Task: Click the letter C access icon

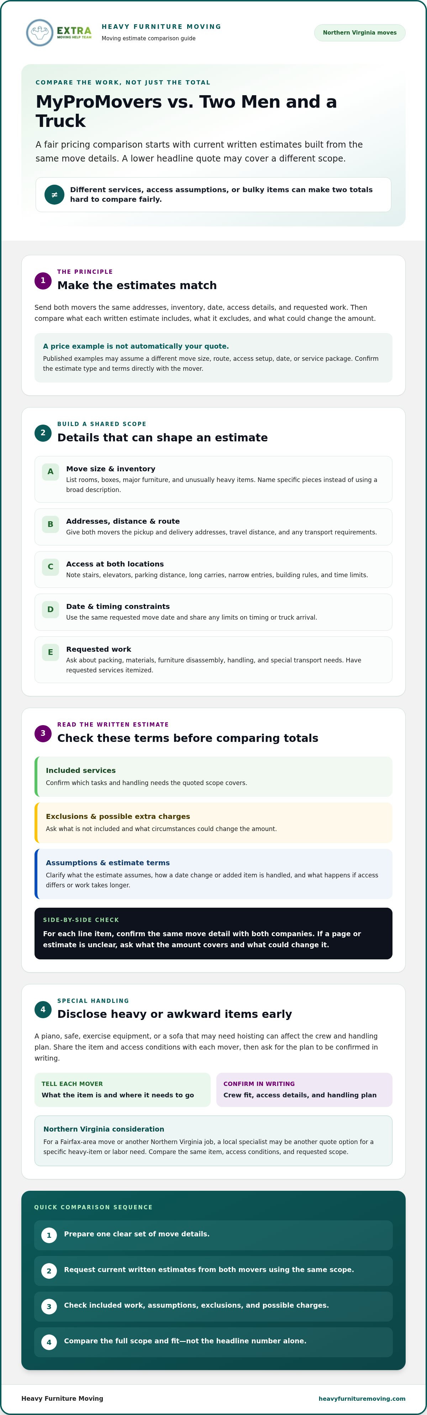Action: click(51, 566)
